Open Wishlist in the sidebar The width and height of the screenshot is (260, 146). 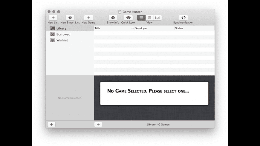[x=70, y=40]
